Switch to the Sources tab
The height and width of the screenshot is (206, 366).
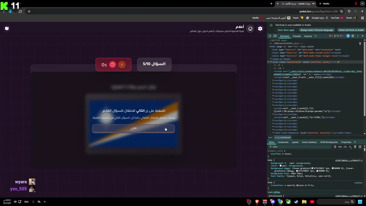click(x=308, y=36)
